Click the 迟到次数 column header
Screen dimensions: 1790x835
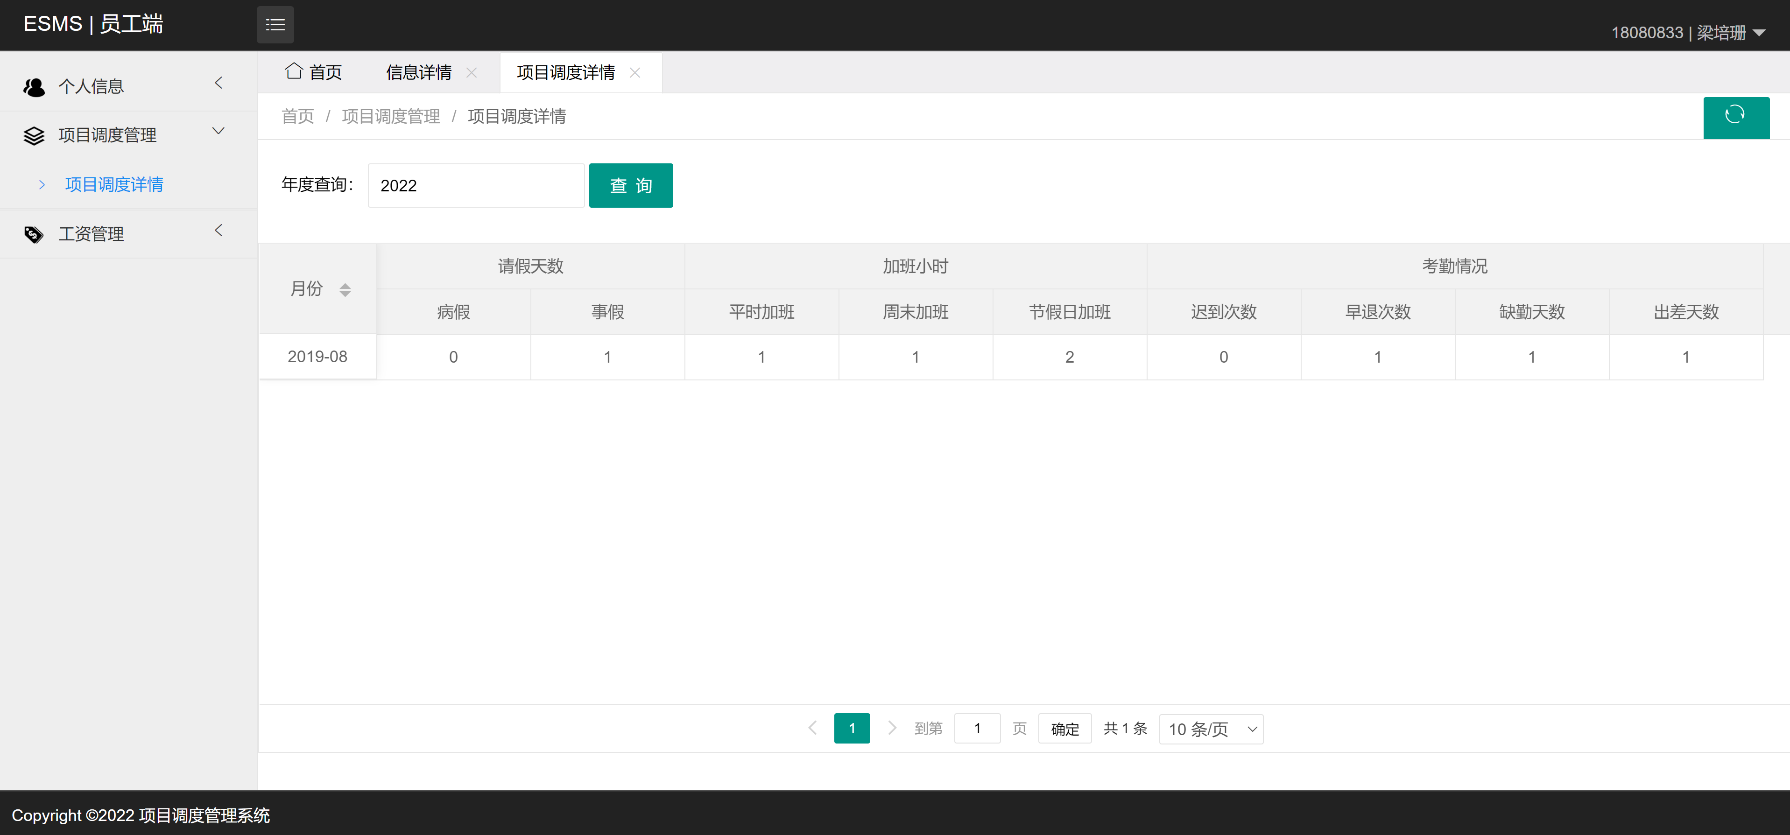1224,312
